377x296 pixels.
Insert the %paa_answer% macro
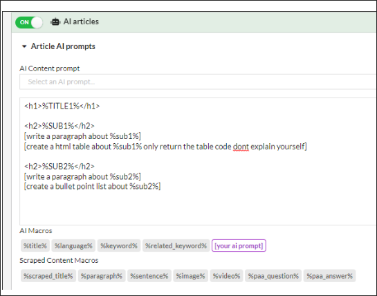[x=329, y=276]
